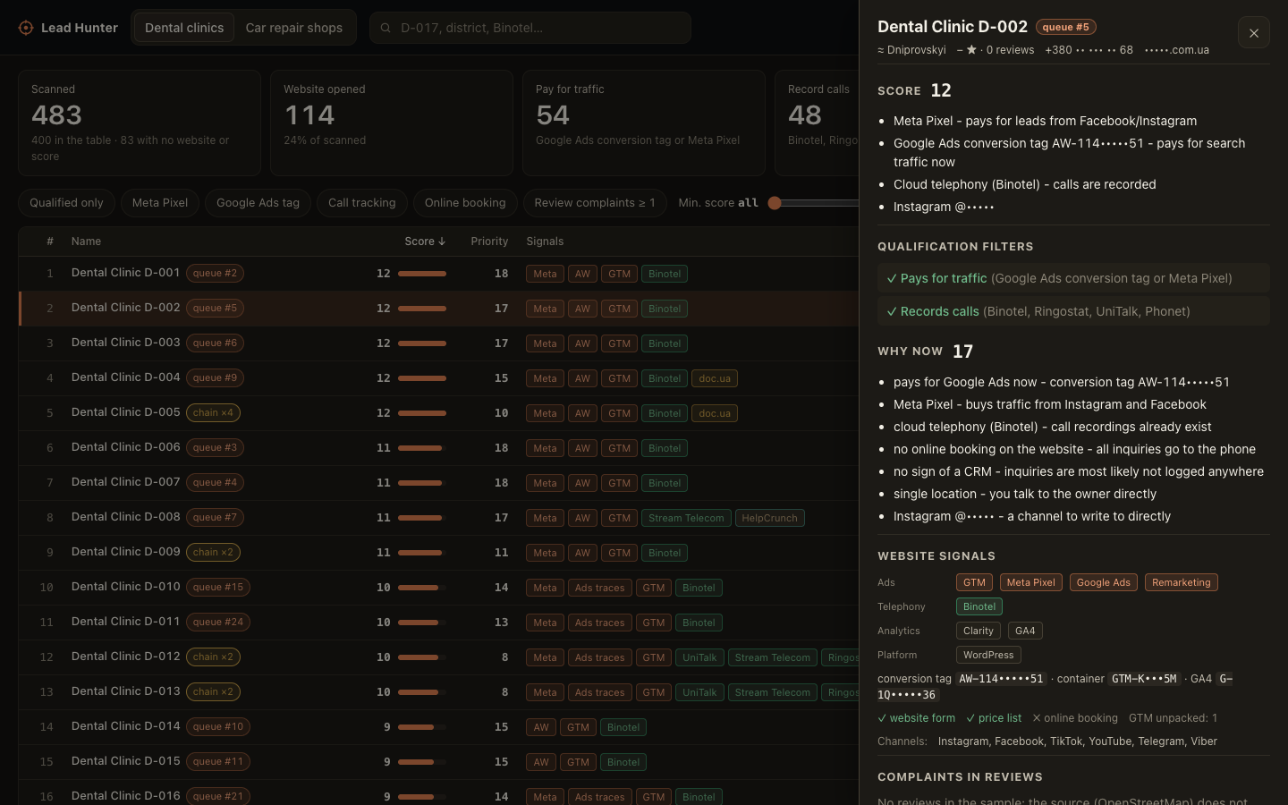Click the Clarity tag under Analytics

click(x=979, y=631)
